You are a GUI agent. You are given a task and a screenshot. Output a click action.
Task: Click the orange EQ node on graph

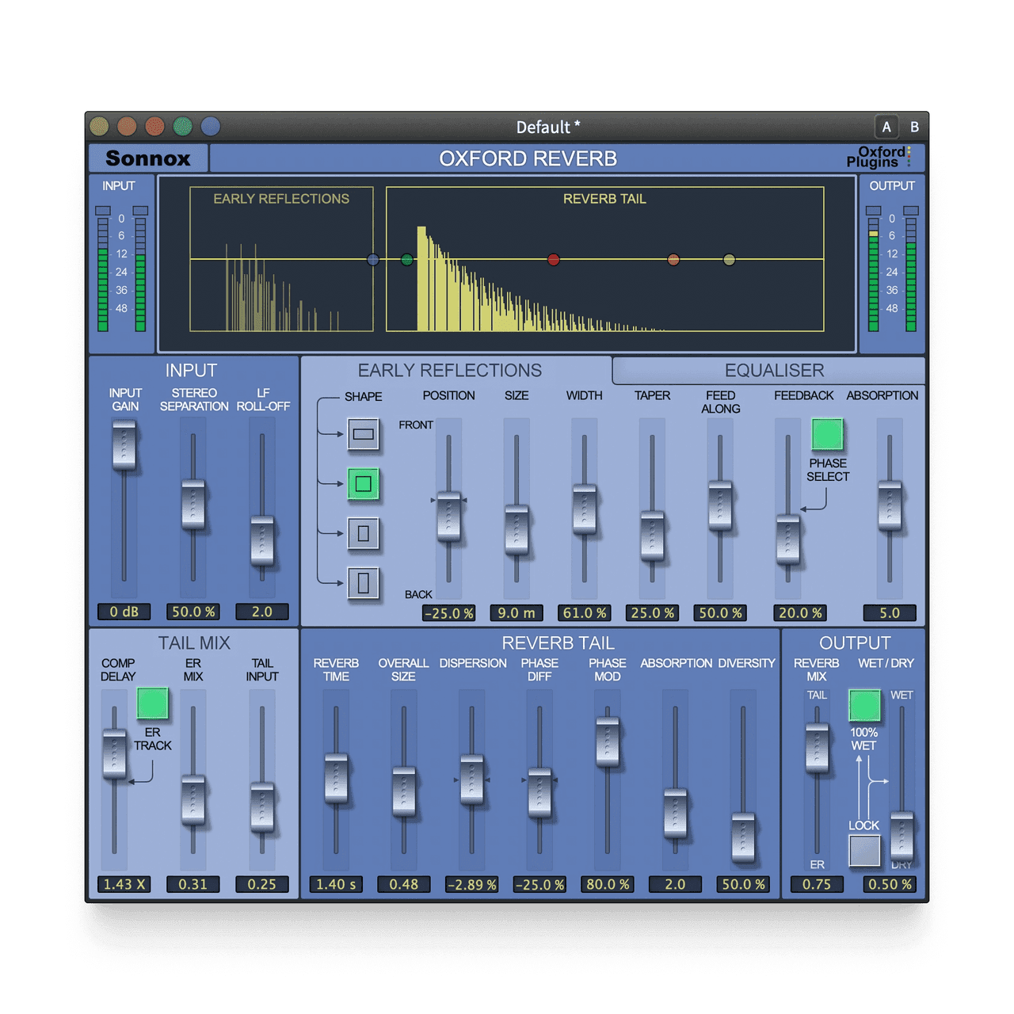(x=673, y=259)
